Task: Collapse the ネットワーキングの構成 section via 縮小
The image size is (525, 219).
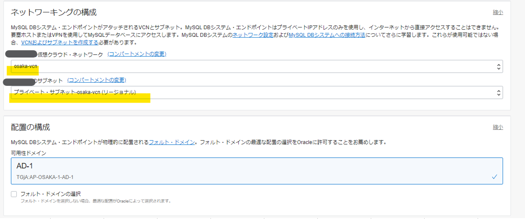Action: [x=498, y=13]
